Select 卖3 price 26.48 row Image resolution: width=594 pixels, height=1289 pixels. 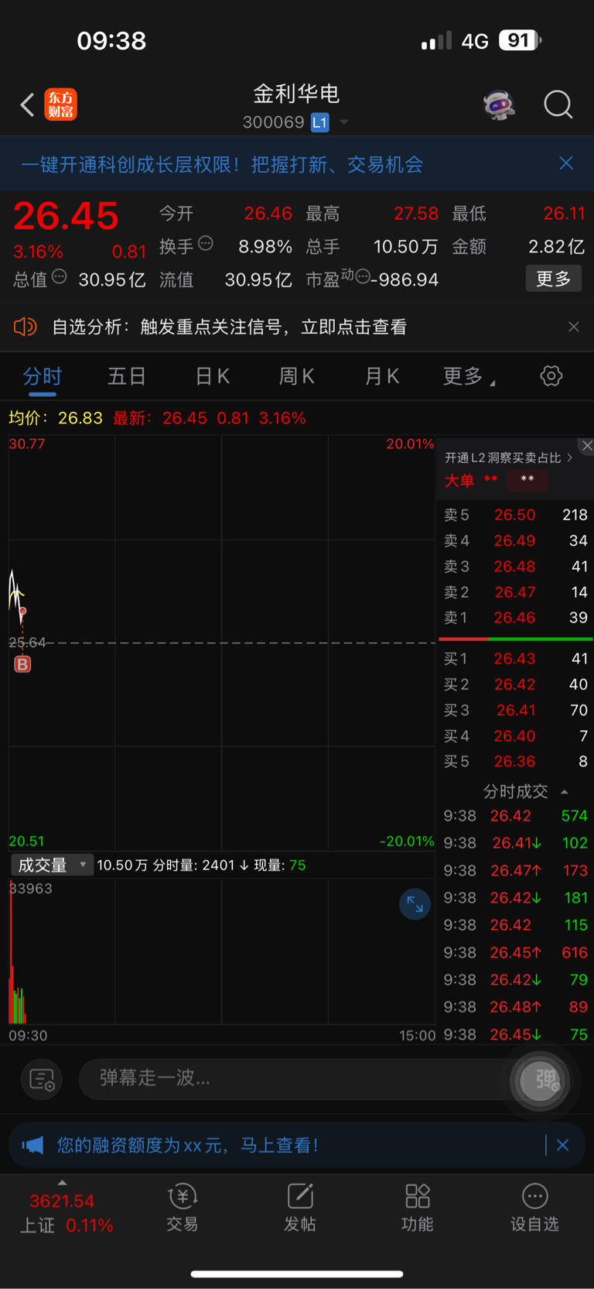click(516, 566)
